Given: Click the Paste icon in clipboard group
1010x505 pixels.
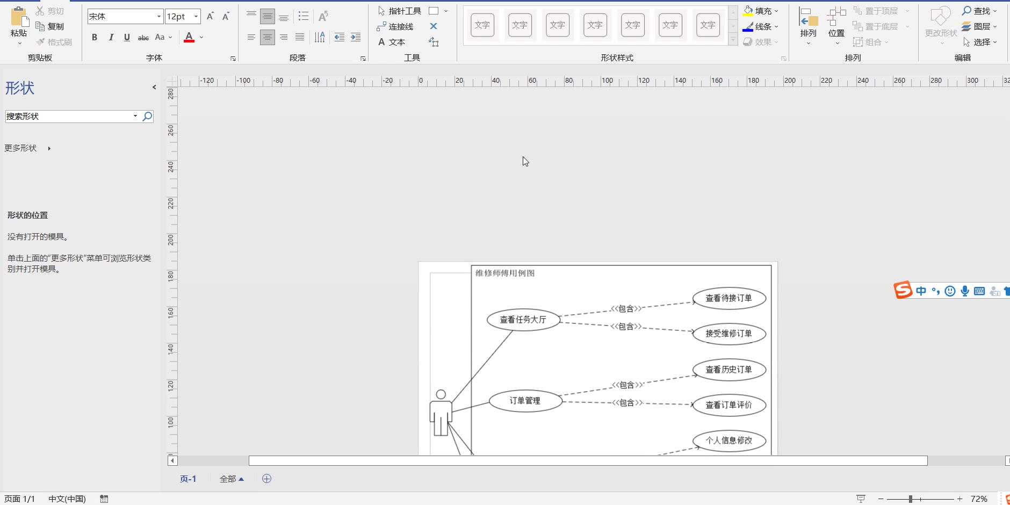Looking at the screenshot, I should [x=19, y=17].
